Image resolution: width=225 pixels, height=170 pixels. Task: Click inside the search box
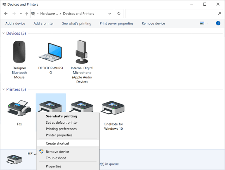pyautogui.click(x=171, y=13)
